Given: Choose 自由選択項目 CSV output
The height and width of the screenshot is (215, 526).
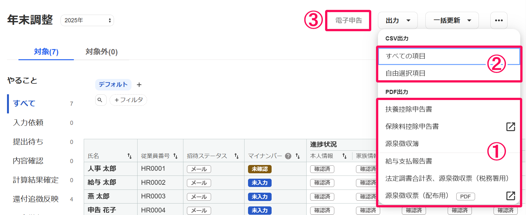Looking at the screenshot, I should click(449, 73).
